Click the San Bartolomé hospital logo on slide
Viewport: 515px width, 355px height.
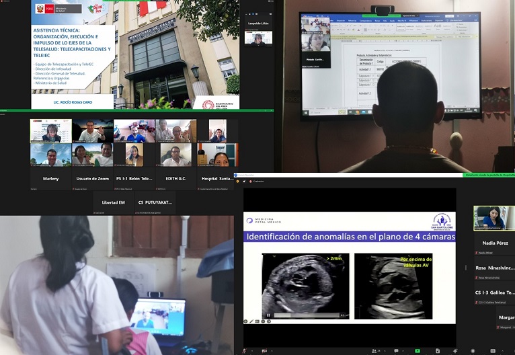pos(442,222)
